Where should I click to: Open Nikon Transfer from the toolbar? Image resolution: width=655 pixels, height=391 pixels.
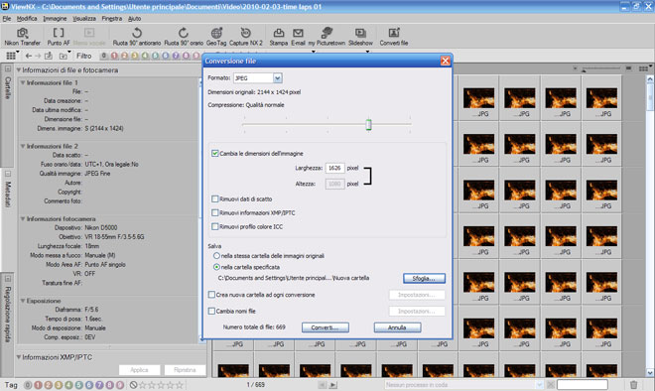(23, 37)
